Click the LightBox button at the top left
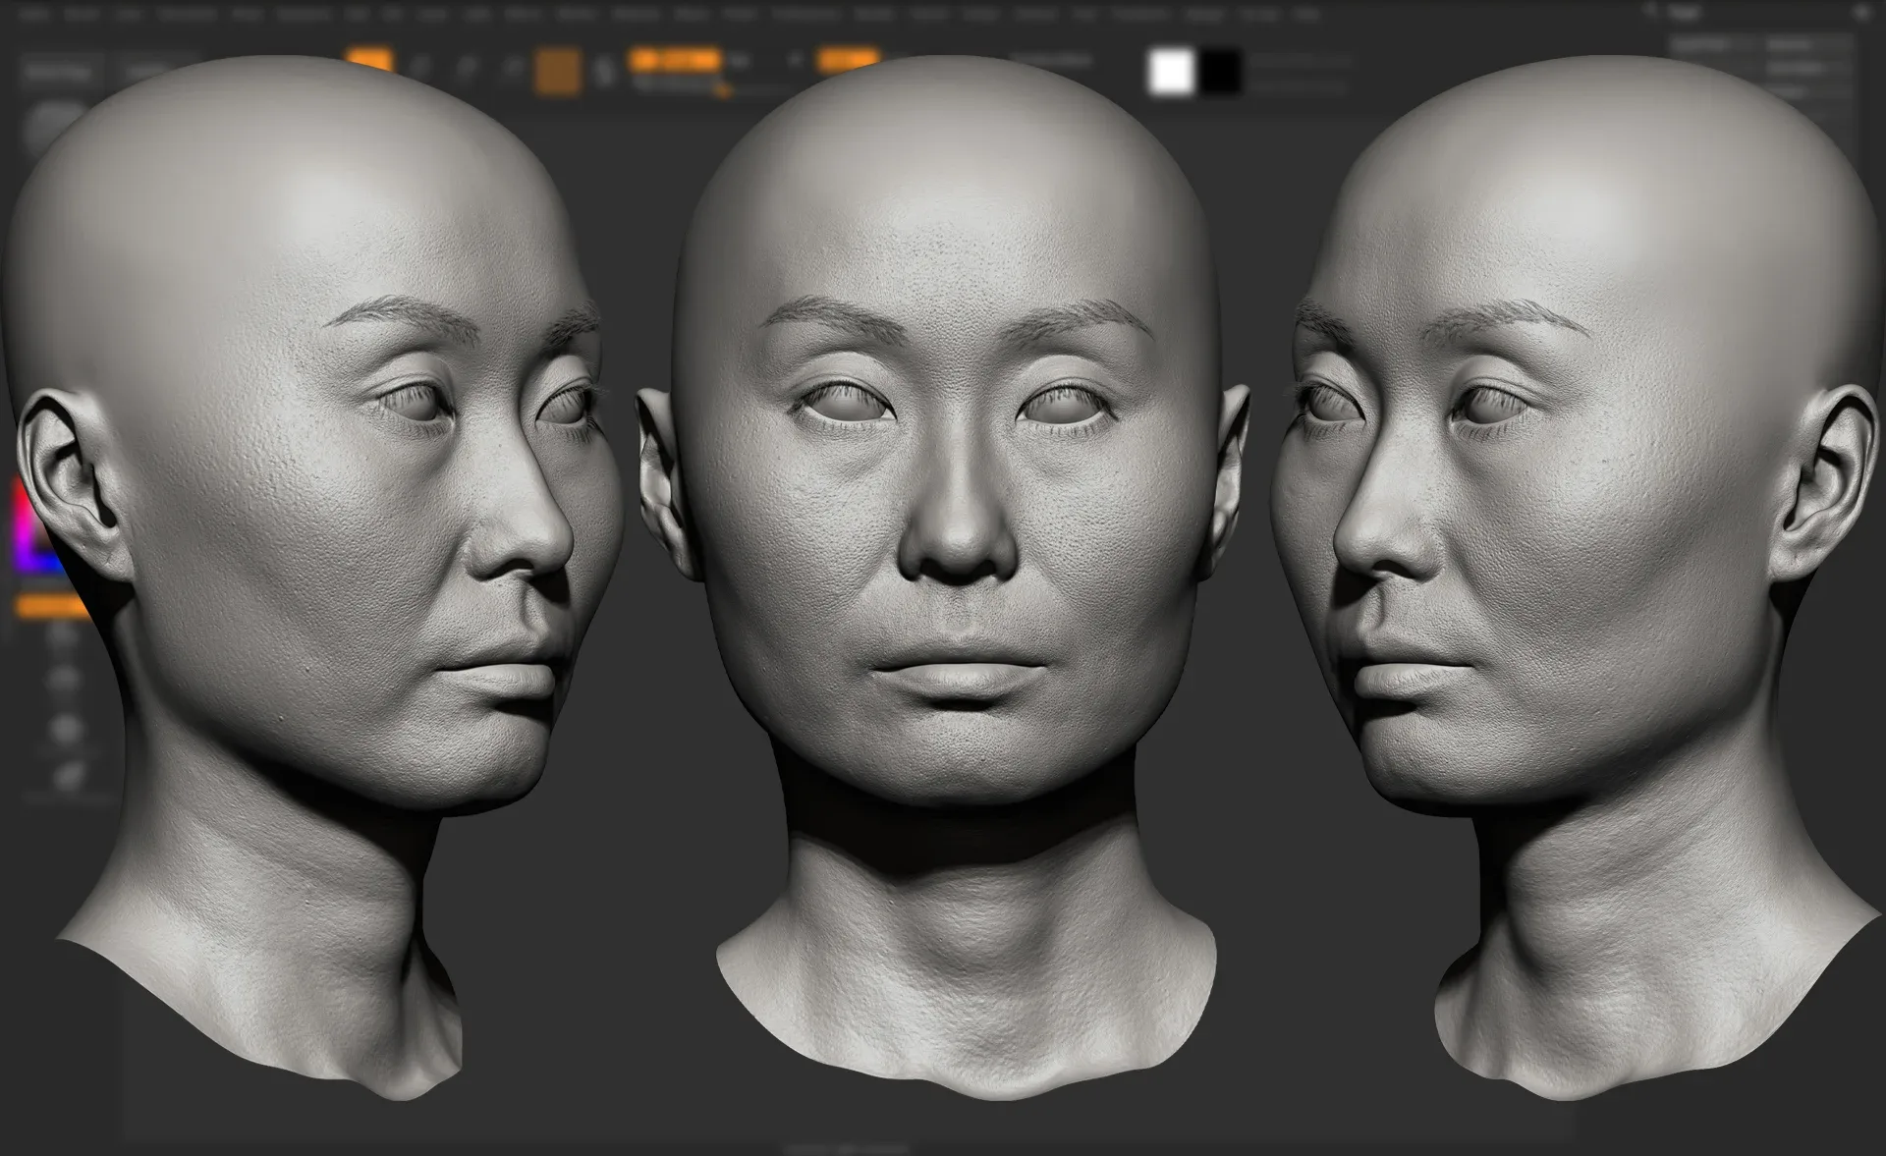 click(59, 72)
